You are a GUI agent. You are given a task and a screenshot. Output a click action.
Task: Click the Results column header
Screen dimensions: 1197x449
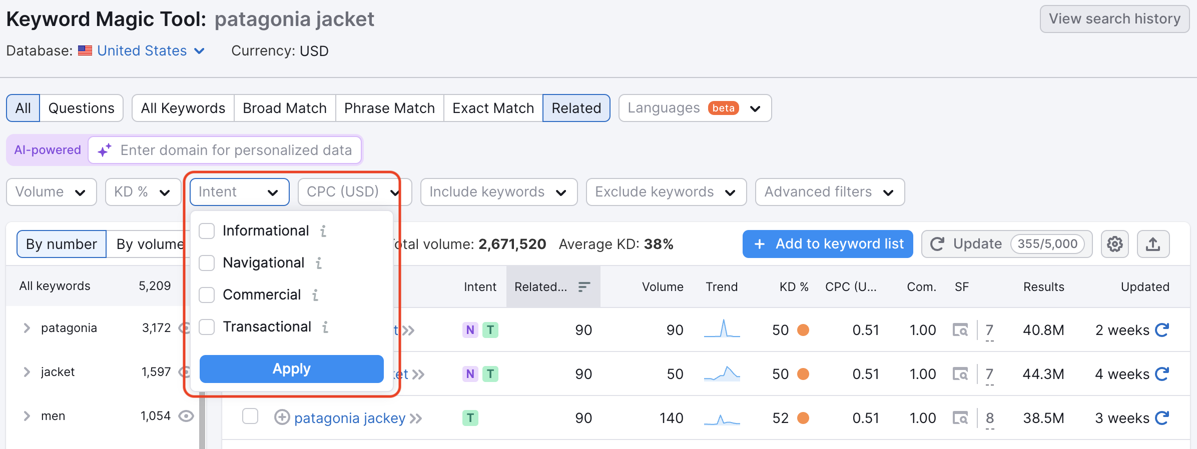[x=1043, y=287]
